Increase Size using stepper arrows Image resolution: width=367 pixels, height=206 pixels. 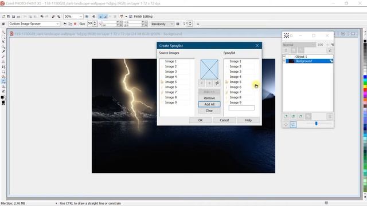click(95, 22)
